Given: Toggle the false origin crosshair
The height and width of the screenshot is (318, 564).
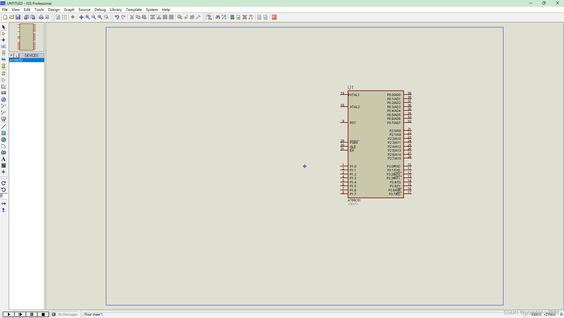Looking at the screenshot, I should pos(73,17).
